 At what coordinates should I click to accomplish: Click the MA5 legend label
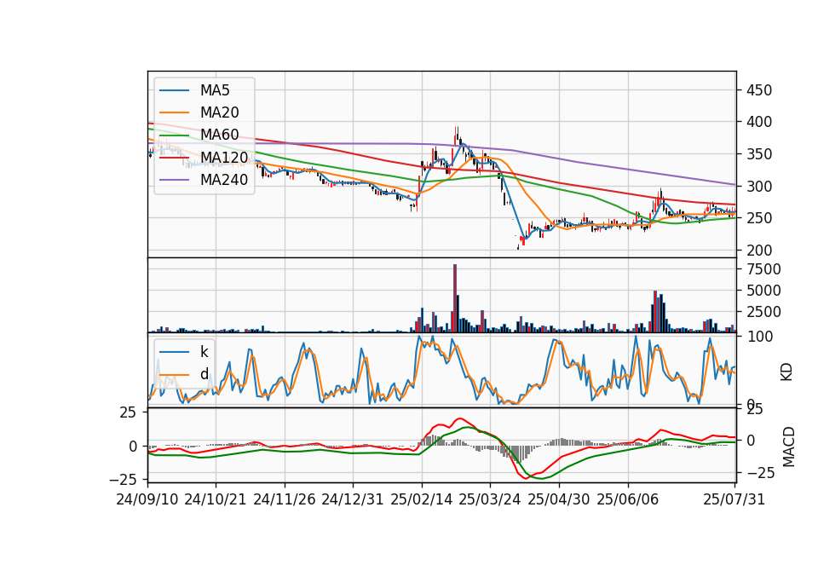click(x=215, y=90)
